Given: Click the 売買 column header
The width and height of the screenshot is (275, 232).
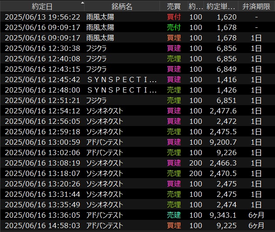Looking at the screenshot, I should point(173,7).
